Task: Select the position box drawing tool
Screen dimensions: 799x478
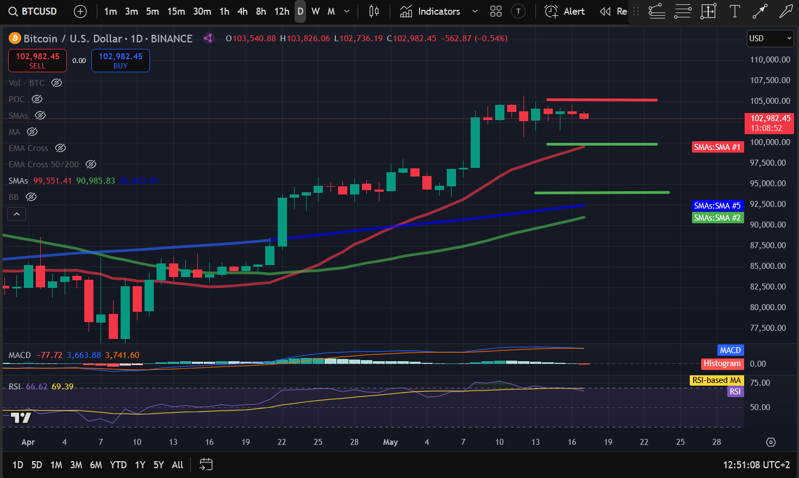Action: pyautogui.click(x=708, y=11)
